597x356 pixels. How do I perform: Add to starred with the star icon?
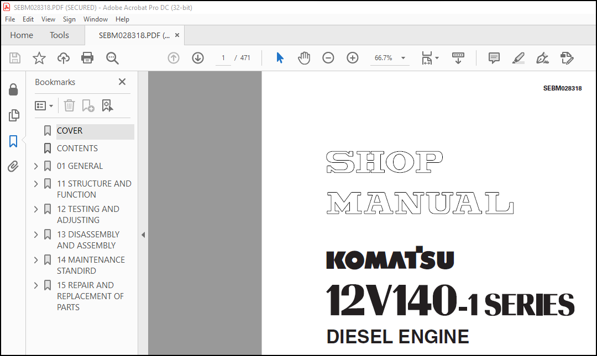click(39, 58)
